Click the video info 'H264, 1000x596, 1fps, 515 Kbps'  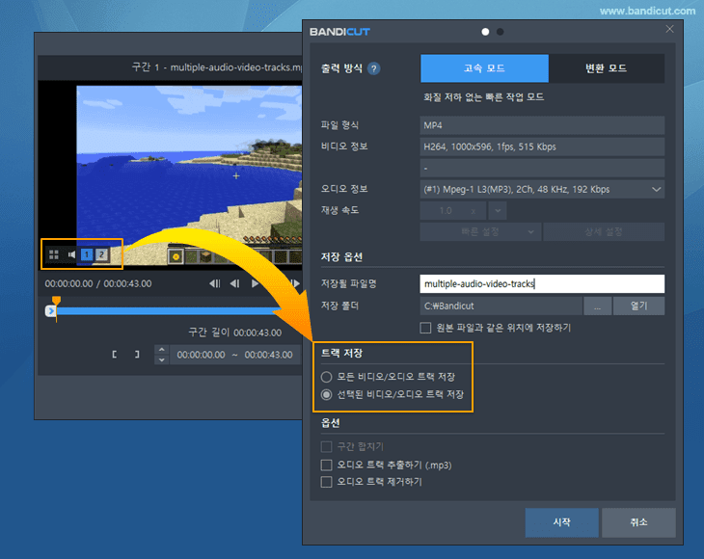542,146
